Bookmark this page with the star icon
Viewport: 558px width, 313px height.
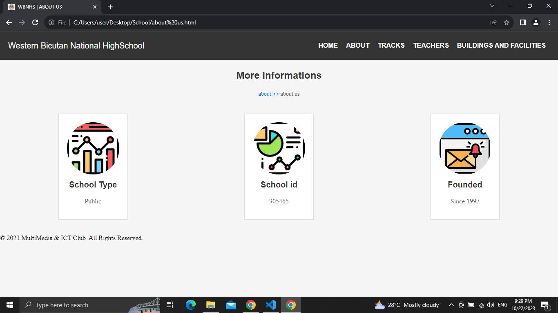coord(507,22)
